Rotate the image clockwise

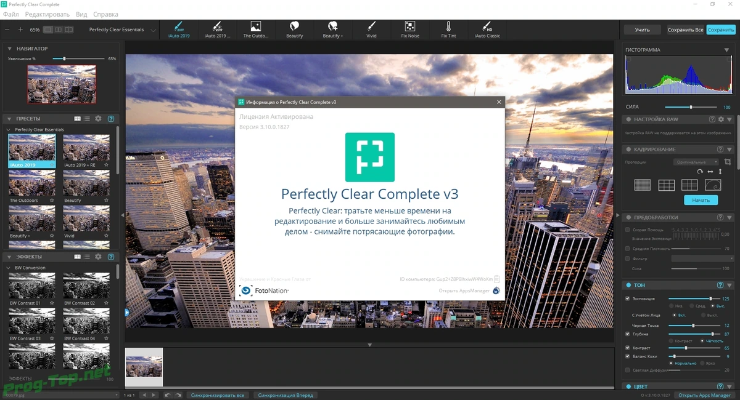tap(700, 172)
